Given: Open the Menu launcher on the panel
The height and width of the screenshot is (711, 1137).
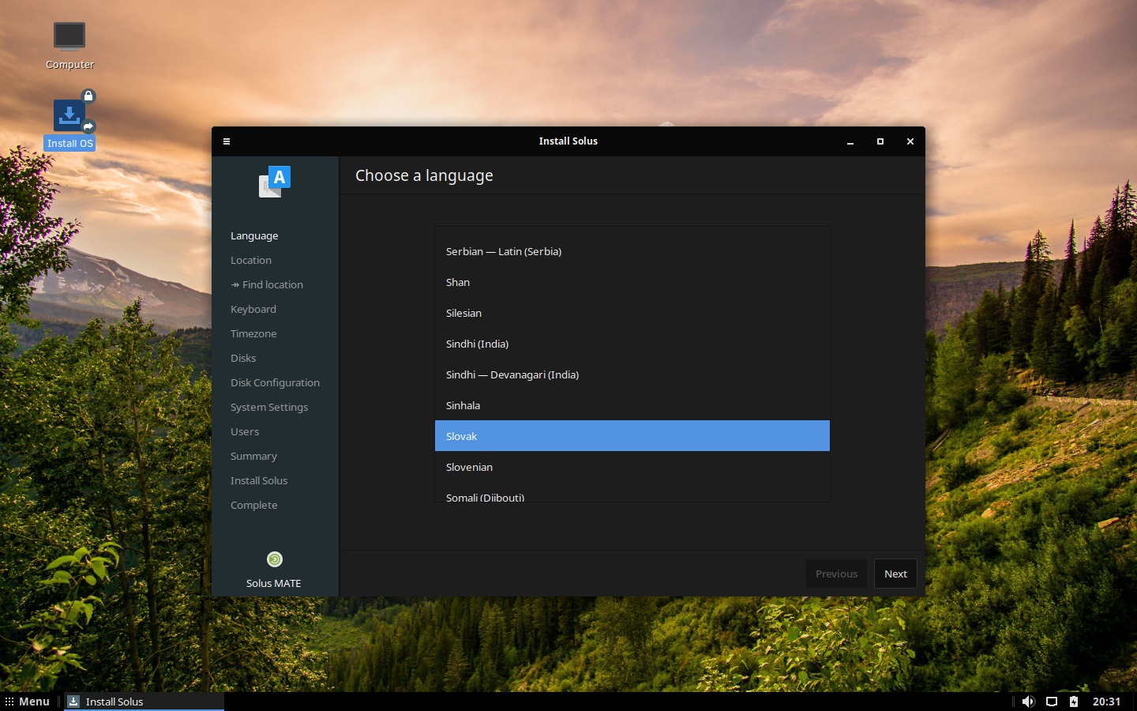Looking at the screenshot, I should [x=28, y=702].
